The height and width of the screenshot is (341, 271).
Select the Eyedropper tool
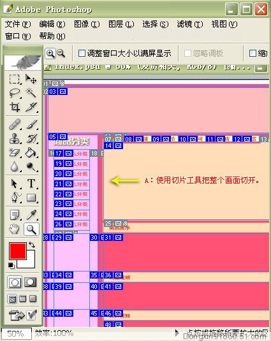[x=31, y=215]
